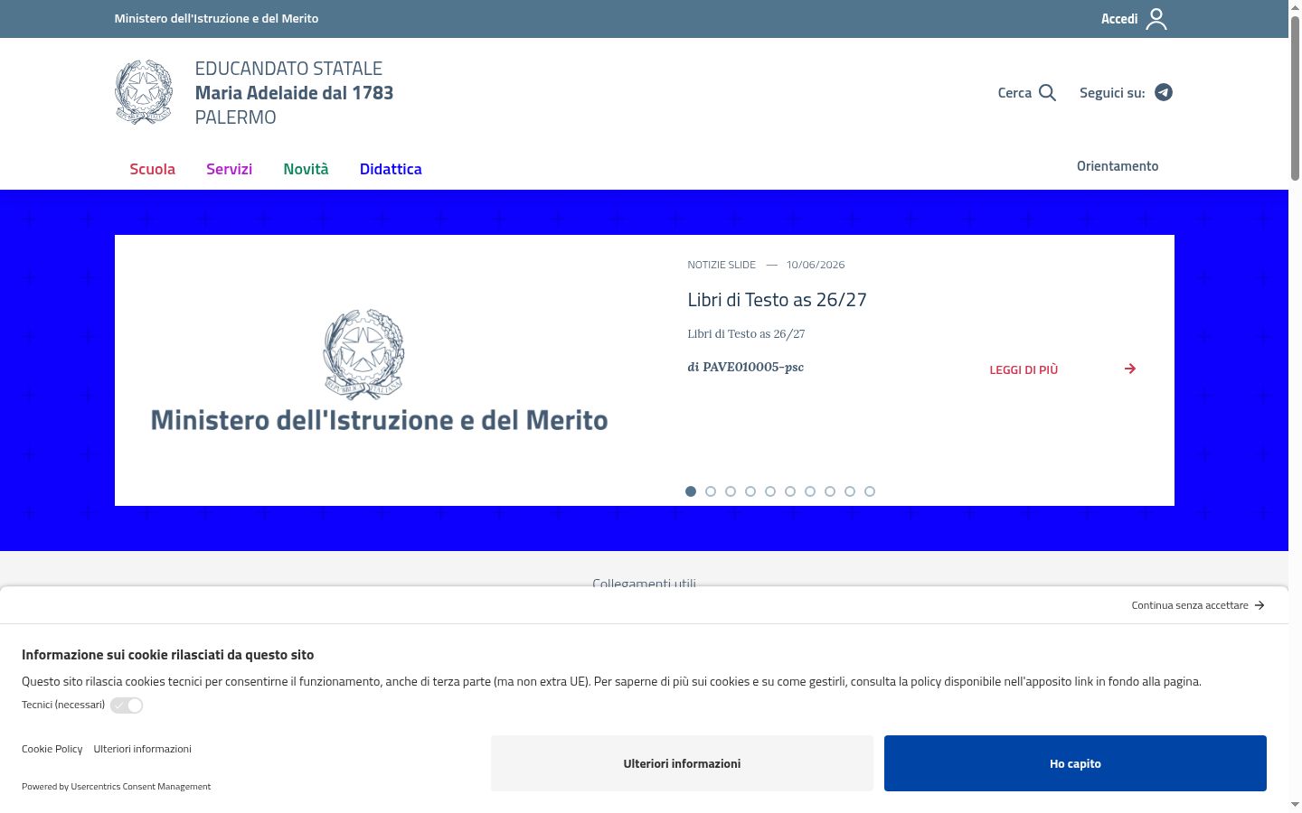Click the page vertical scrollbar thumb

(x=1295, y=98)
